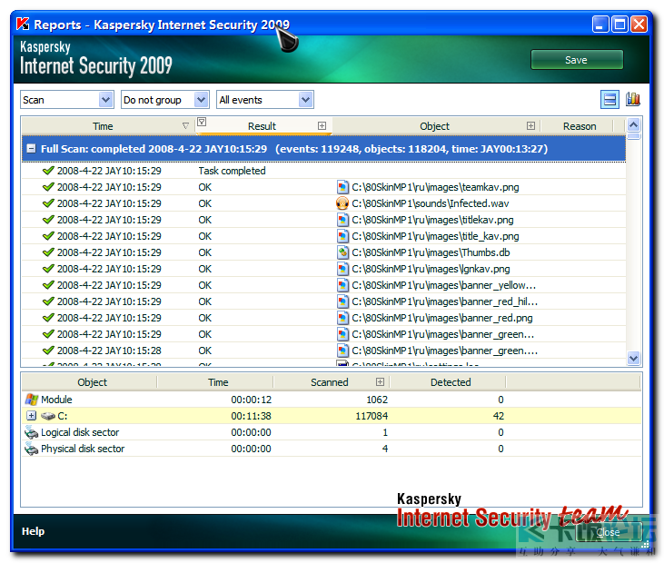
Task: Expand the plus icon in Object column header
Action: [530, 125]
